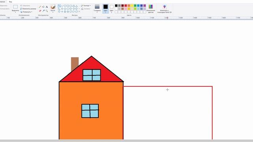Choose the Hexagon shape
The height and width of the screenshot is (142, 253).
click(x=68, y=9)
